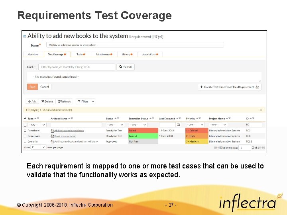The height and width of the screenshot is (215, 287).
Task: Click the red Failed execution status cell
Action: coord(143,131)
